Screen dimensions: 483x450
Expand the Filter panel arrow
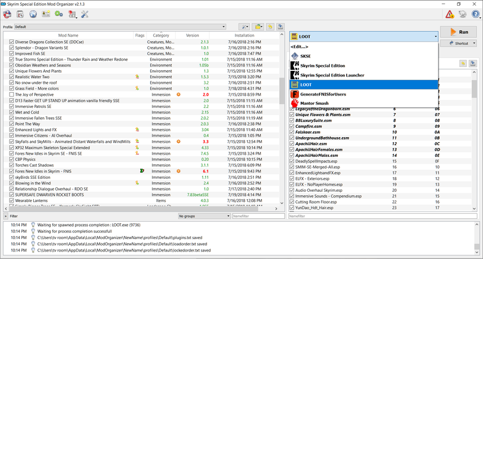click(6, 216)
